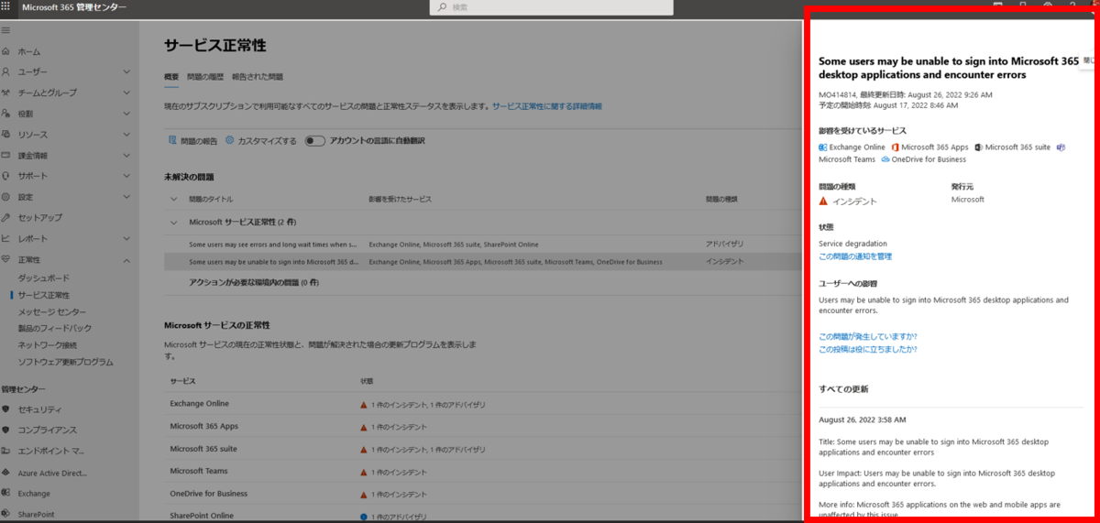Click the レポート chart icon in sidebar
This screenshot has height=523, width=1100.
(x=6, y=238)
